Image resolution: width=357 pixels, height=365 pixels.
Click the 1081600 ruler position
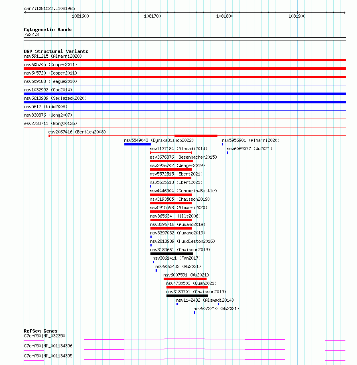(80, 16)
